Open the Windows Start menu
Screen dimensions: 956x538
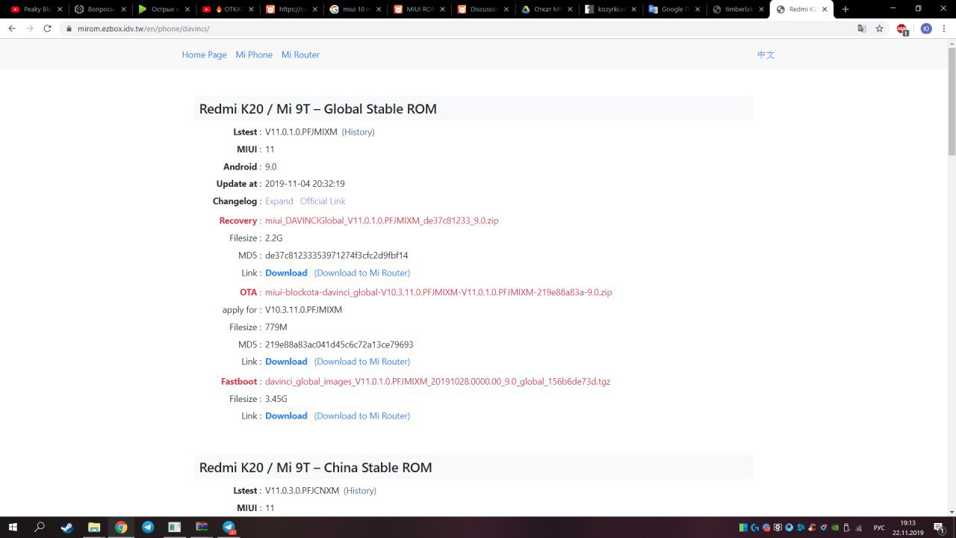pos(13,527)
